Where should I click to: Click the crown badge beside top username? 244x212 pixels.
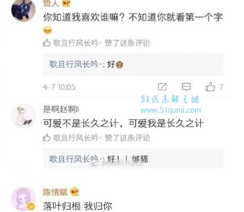66,3
